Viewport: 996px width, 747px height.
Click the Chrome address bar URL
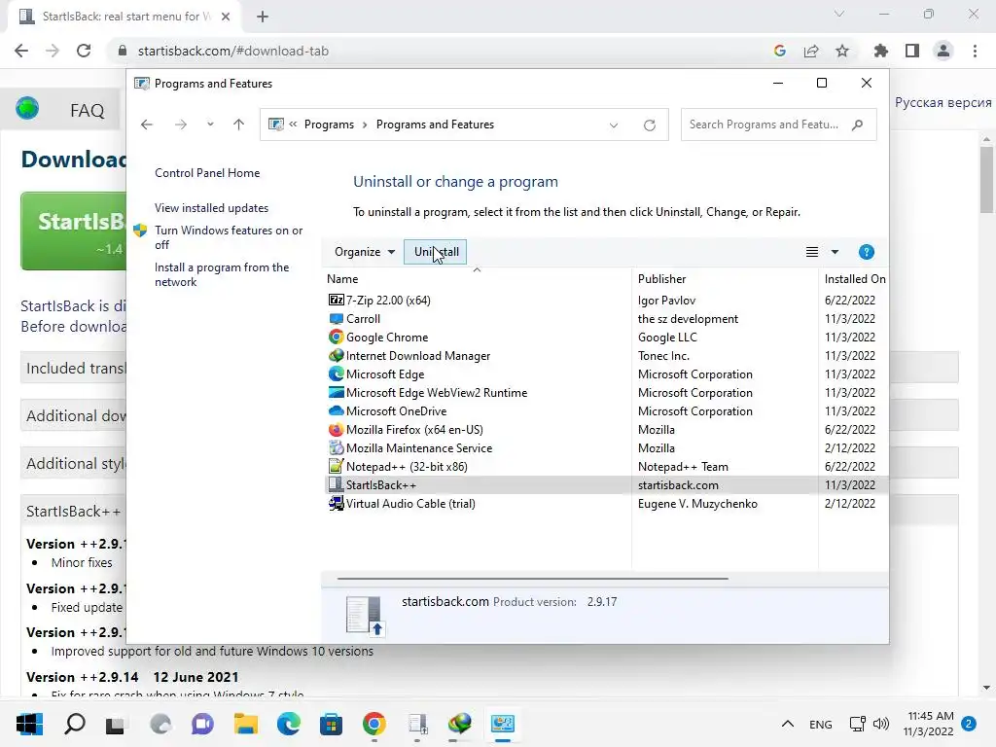pyautogui.click(x=233, y=51)
